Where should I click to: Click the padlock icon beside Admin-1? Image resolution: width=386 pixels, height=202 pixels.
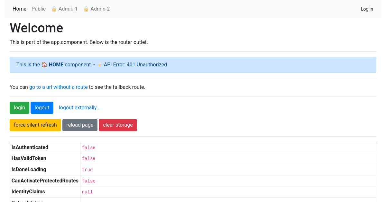coord(54,9)
